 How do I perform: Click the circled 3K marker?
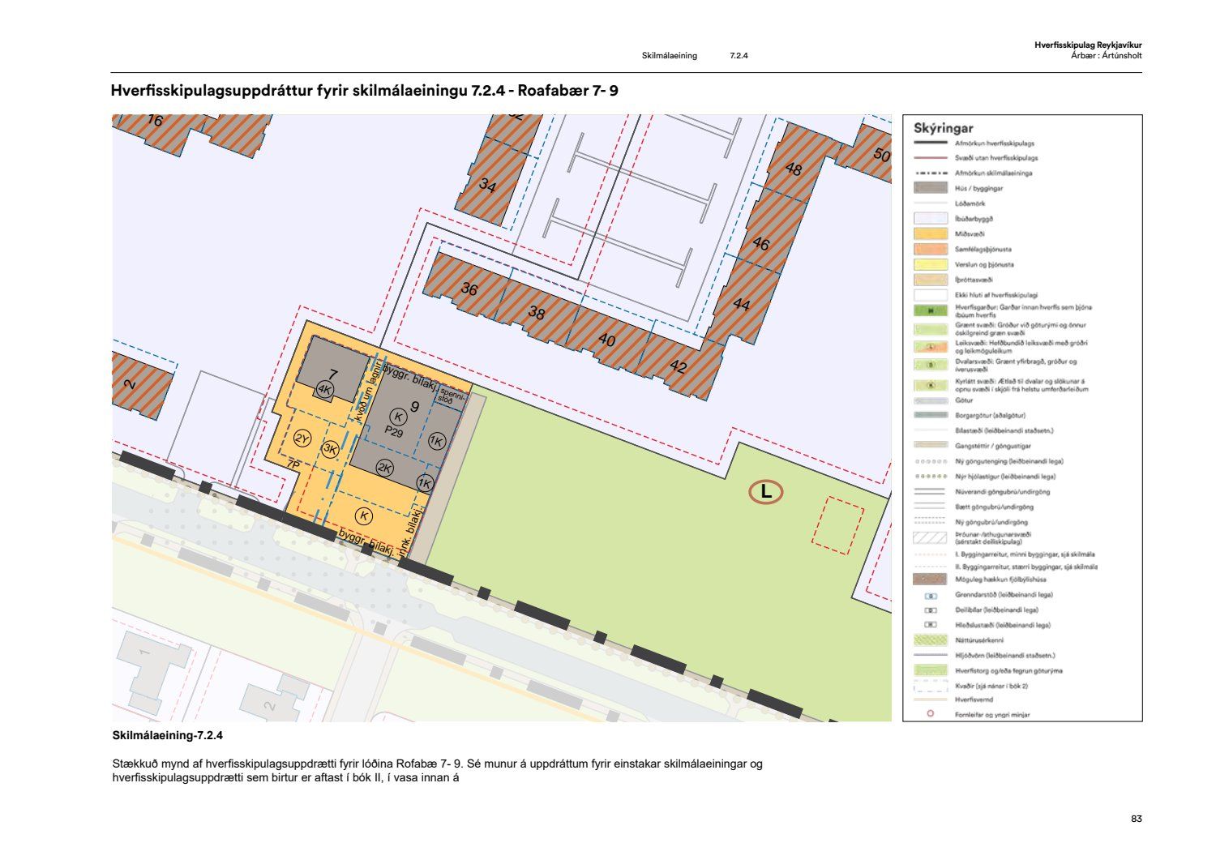point(330,449)
